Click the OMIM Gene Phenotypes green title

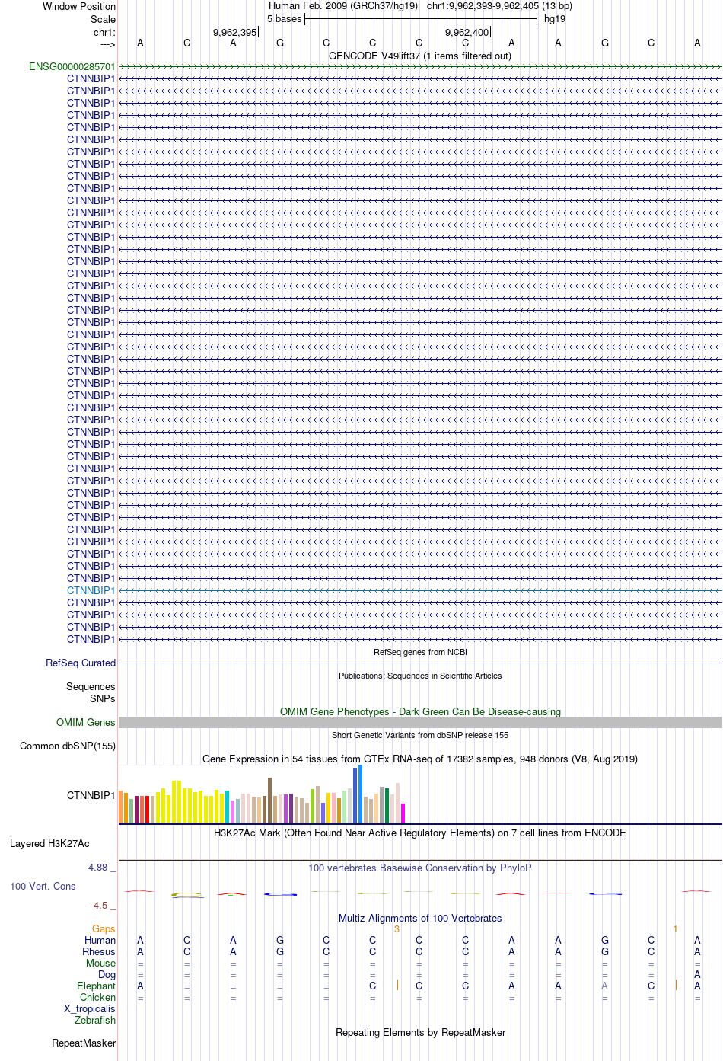[x=420, y=711]
